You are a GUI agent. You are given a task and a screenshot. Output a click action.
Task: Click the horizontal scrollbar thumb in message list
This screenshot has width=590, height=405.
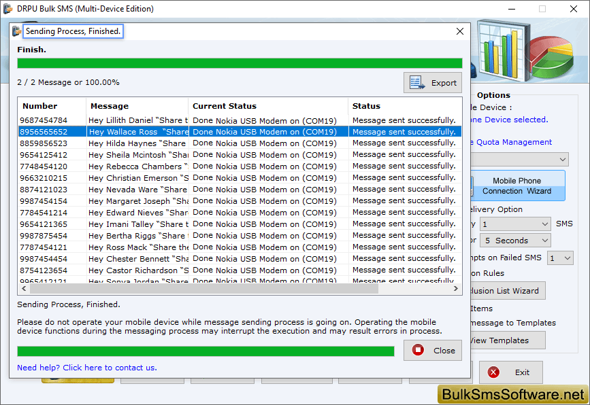click(x=204, y=289)
